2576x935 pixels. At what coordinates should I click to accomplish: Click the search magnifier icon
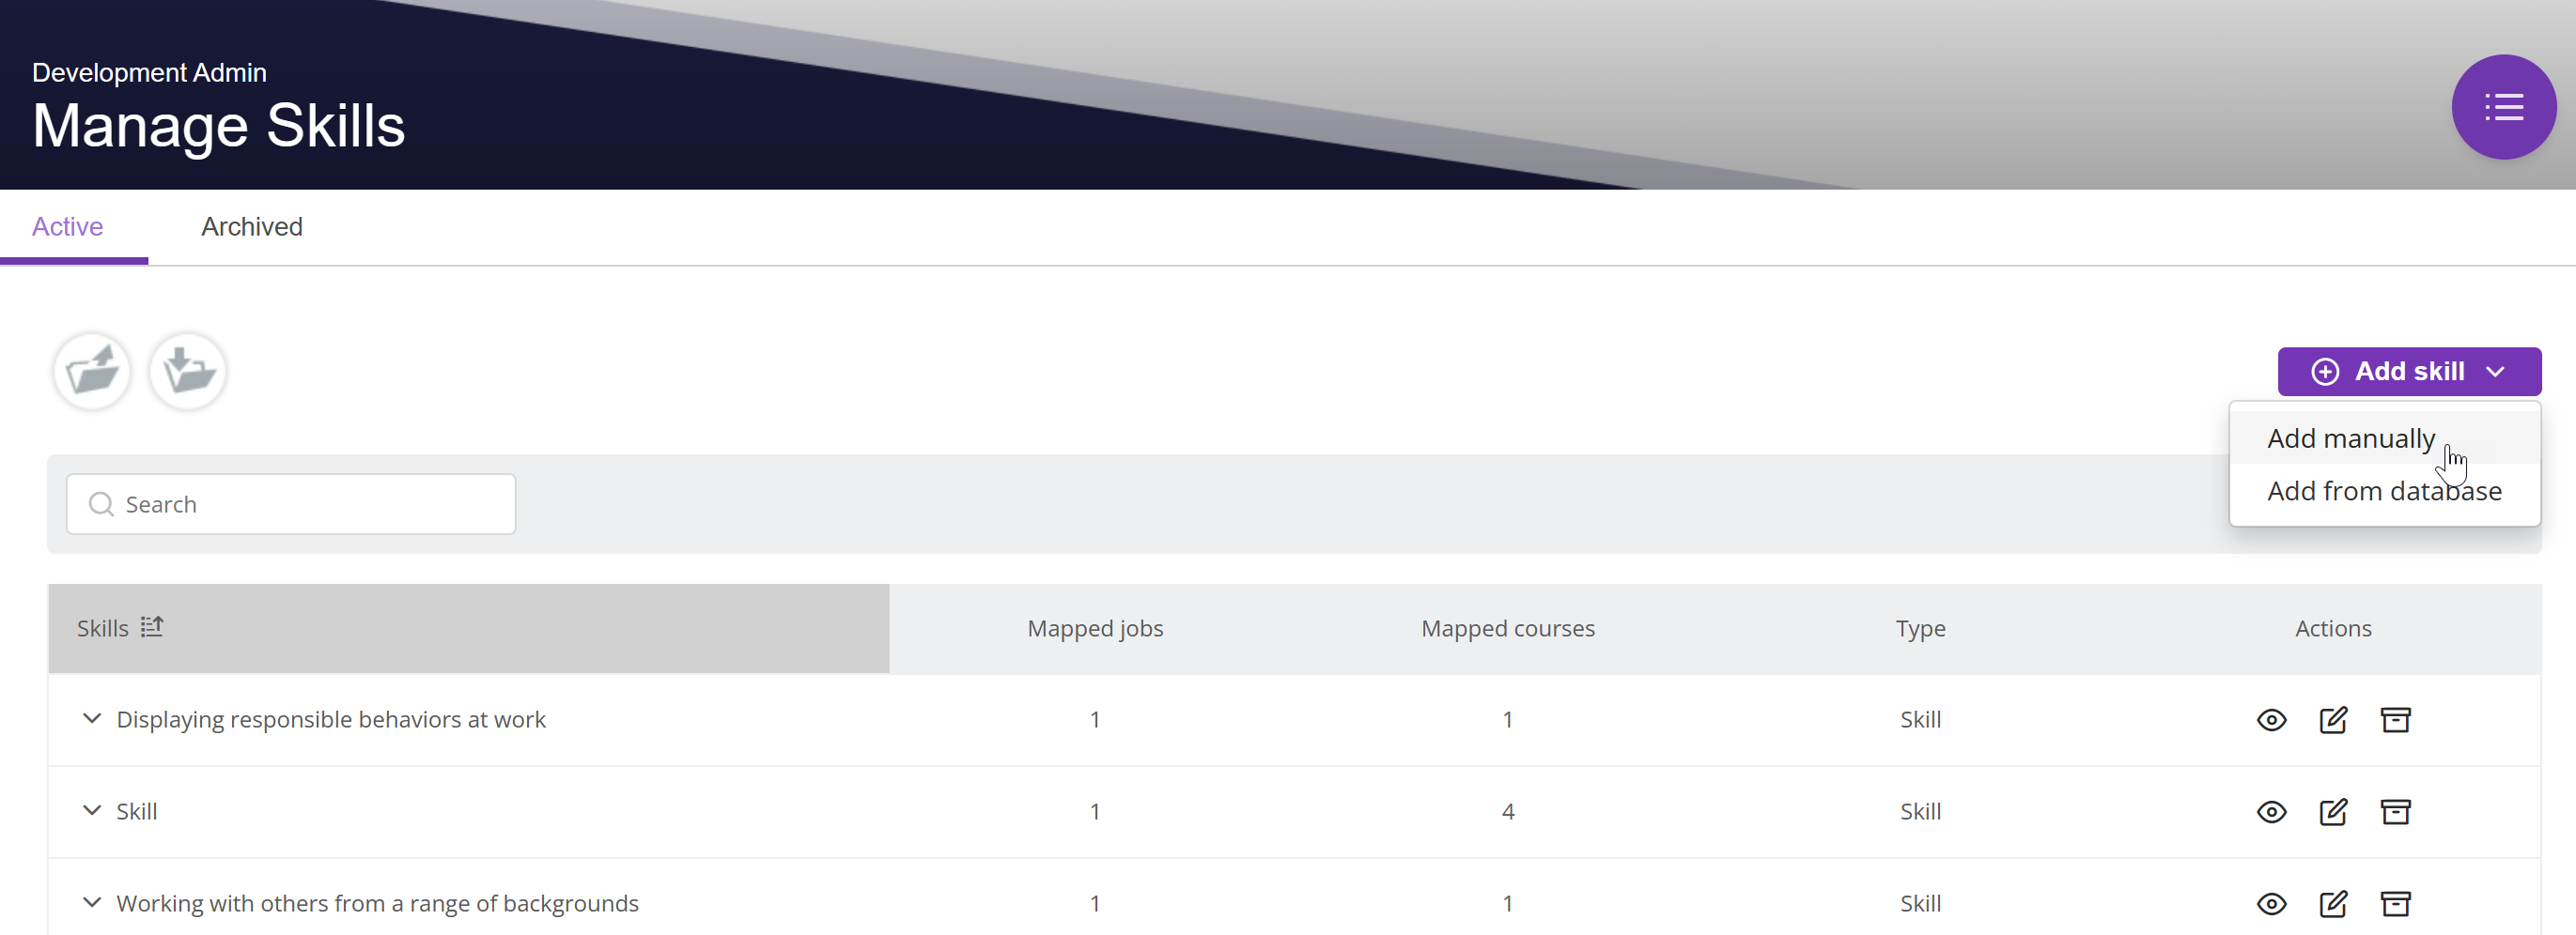point(101,504)
